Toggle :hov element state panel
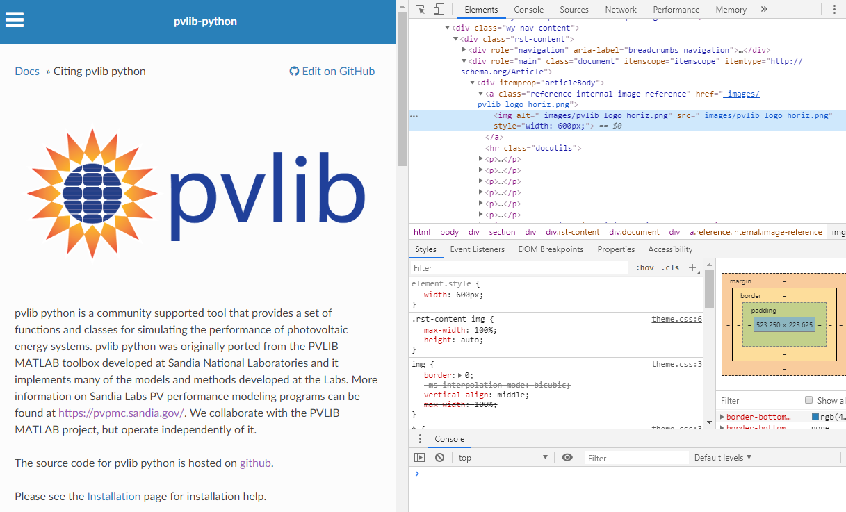Screen dimensions: 846x512 click(x=645, y=267)
